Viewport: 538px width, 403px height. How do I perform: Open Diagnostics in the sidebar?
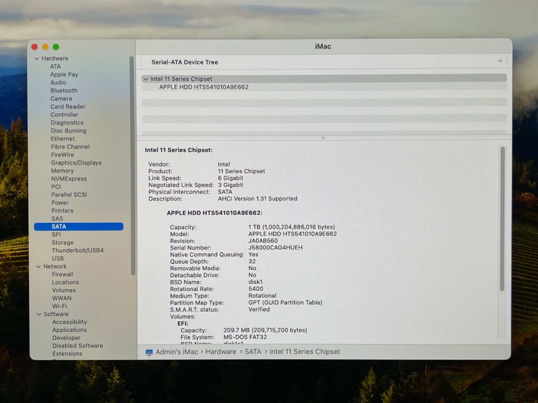coord(67,123)
